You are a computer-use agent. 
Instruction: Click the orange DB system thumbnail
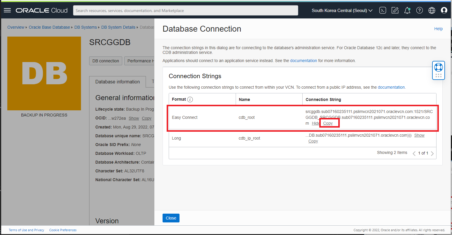point(44,73)
